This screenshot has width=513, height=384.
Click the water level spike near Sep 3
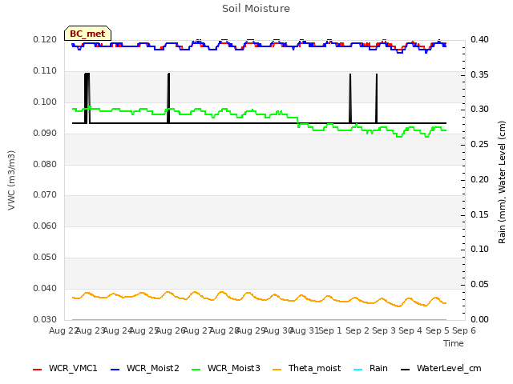(377, 98)
